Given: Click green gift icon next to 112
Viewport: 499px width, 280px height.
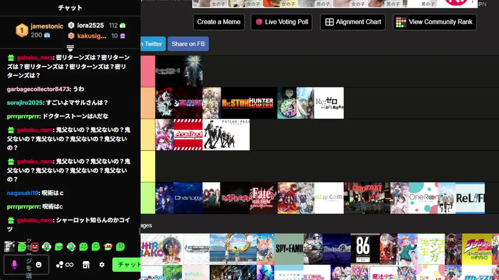Looking at the screenshot, I should click(x=123, y=25).
